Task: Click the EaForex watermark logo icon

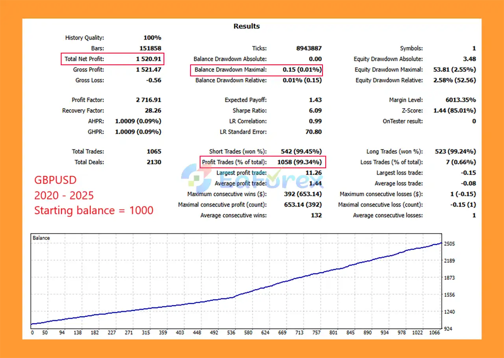Action: pos(193,178)
